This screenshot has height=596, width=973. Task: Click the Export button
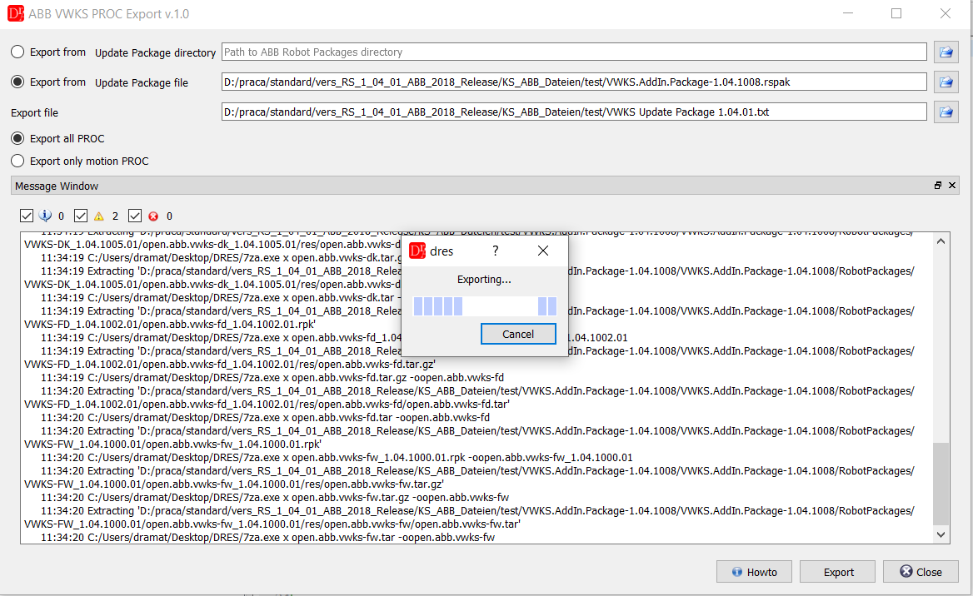point(838,572)
